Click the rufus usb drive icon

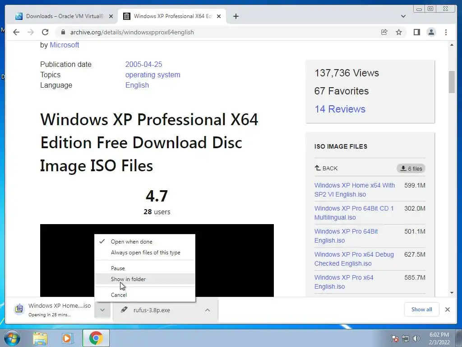click(124, 309)
